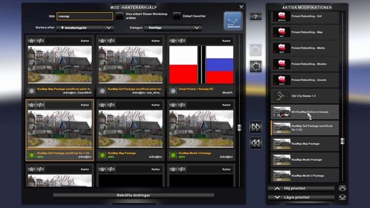Select RusMap Map Package entry in active list
This screenshot has width=370, height=208.
coord(305,144)
